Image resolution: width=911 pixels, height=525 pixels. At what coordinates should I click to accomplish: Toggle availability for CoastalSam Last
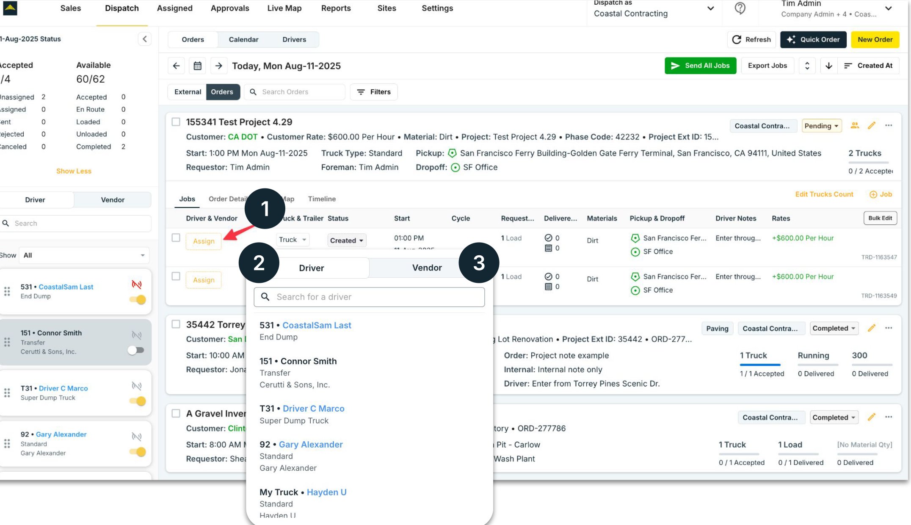point(138,300)
